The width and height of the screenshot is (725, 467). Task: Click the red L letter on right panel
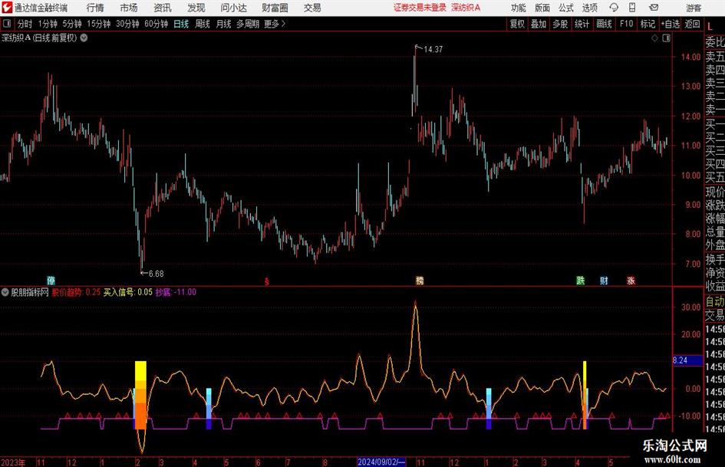[x=710, y=26]
